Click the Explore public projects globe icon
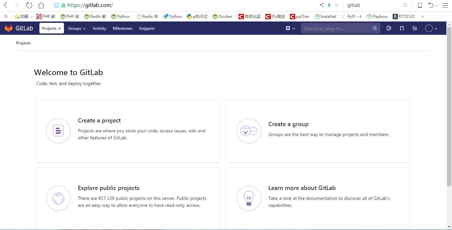The width and height of the screenshot is (452, 230). click(x=58, y=198)
